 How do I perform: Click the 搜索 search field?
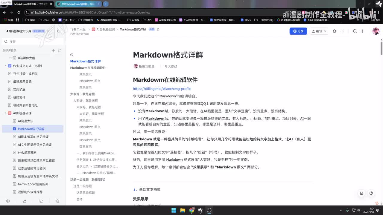(x=33, y=42)
